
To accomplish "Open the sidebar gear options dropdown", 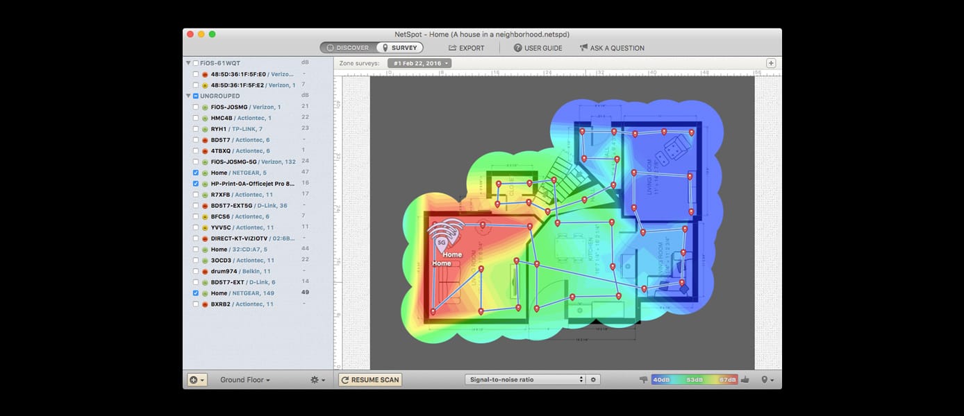I will [318, 380].
